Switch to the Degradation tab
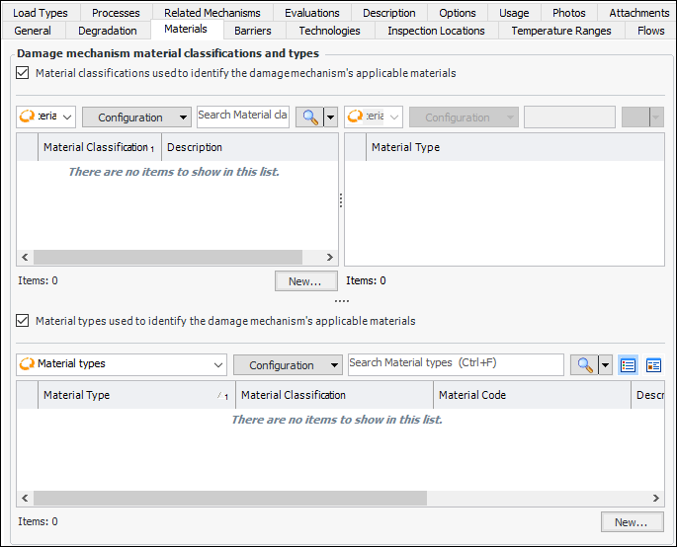 (108, 31)
